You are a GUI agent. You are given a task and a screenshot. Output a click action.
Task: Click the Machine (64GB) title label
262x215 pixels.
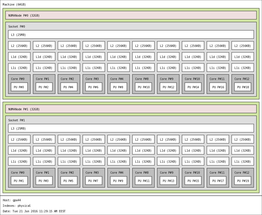14,5
